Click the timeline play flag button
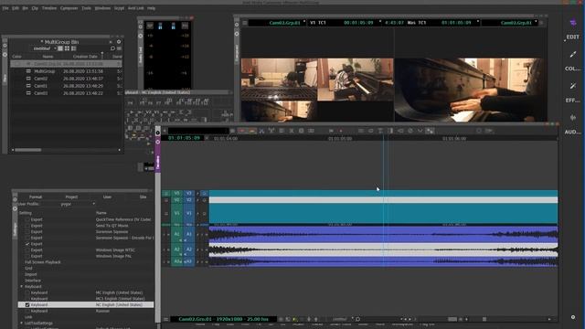 (331, 131)
